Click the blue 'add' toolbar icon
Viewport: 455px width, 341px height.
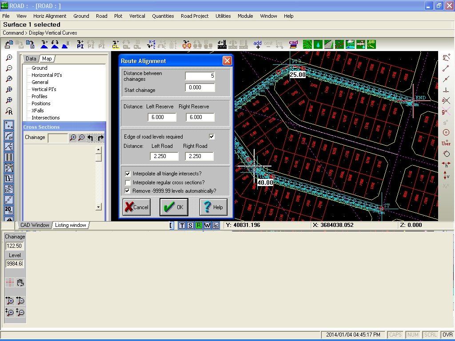(x=257, y=44)
